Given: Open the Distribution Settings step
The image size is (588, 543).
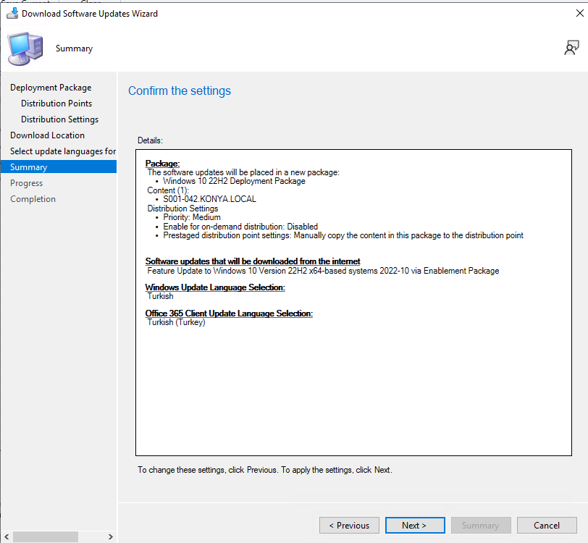Looking at the screenshot, I should coord(59,119).
